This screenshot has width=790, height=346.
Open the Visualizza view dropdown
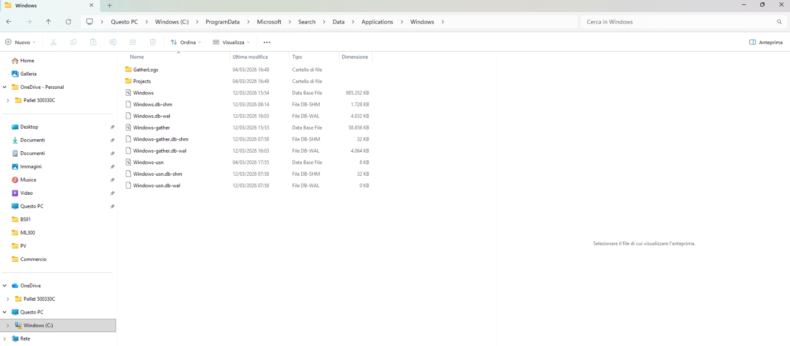tap(231, 42)
